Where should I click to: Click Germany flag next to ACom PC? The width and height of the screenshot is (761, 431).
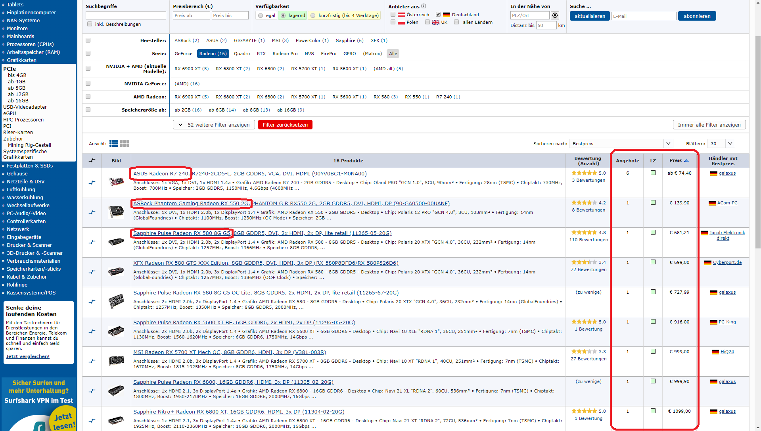click(x=712, y=203)
